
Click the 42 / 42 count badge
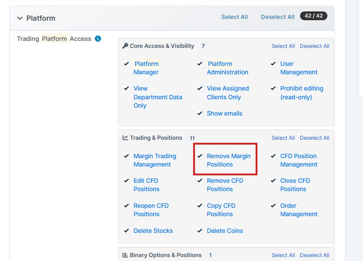pyautogui.click(x=313, y=16)
